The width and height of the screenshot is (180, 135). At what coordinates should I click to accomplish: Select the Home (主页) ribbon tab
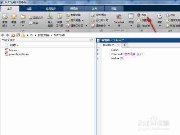point(10,9)
